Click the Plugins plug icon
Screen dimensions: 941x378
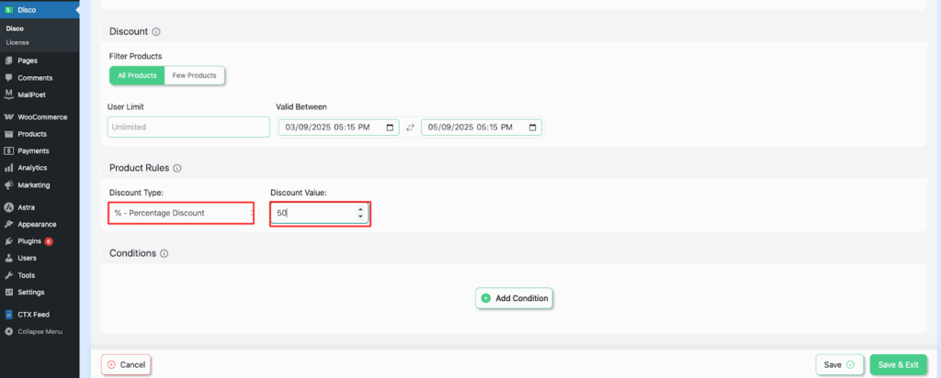tap(8, 241)
